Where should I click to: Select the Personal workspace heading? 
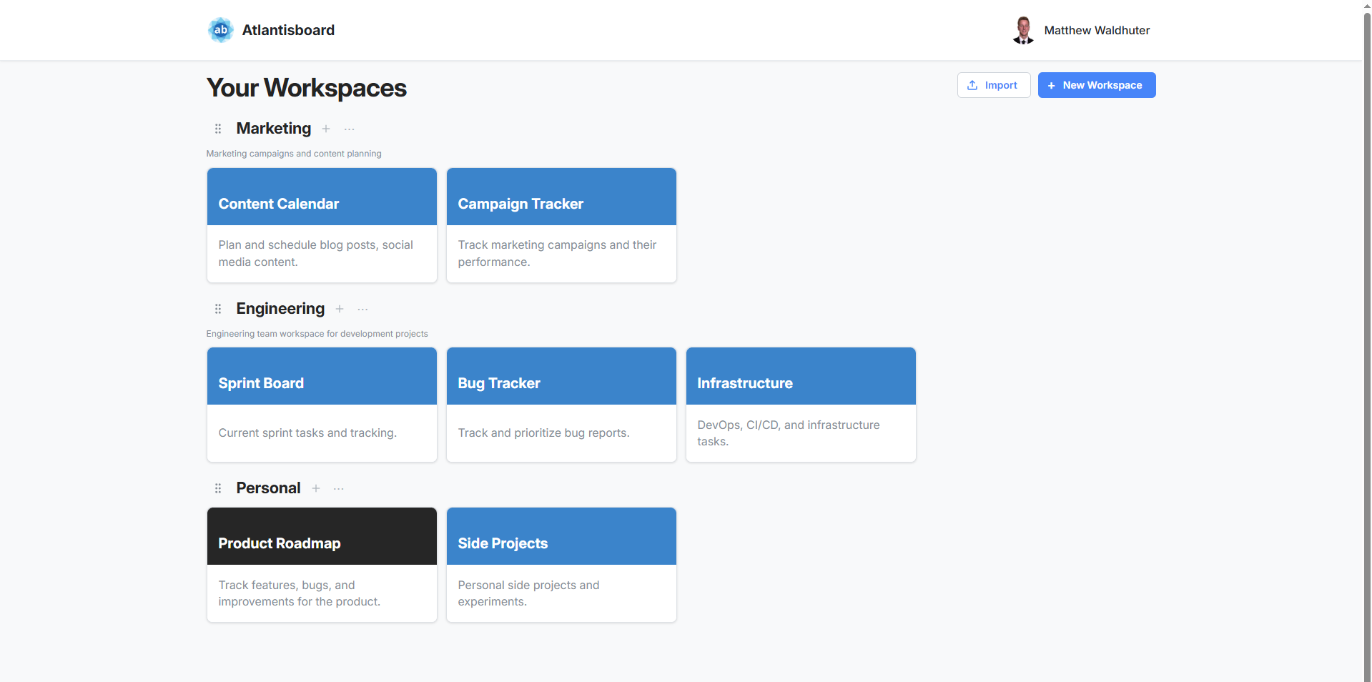coord(268,488)
